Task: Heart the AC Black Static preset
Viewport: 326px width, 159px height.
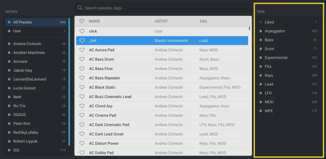Action: 82,87
